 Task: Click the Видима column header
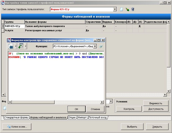(108, 22)
